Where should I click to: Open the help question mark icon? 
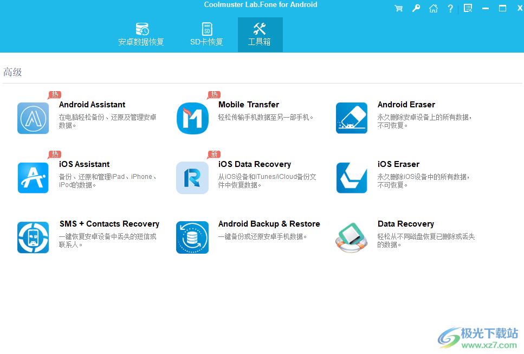click(450, 8)
